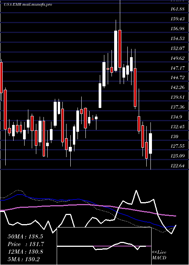The height and width of the screenshot is (265, 189).
Task: Click the 5MA : 130.2 readout
Action: pos(23,259)
